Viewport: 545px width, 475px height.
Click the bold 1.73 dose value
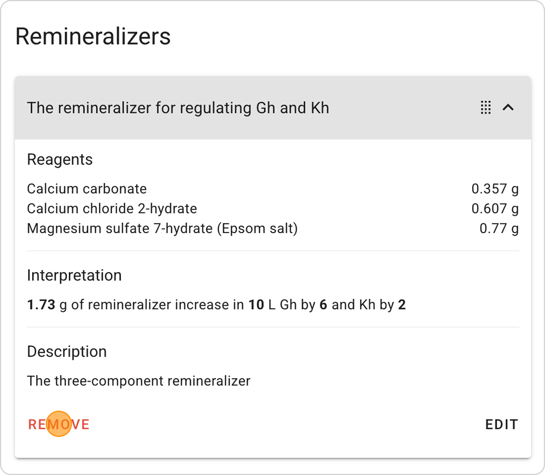(41, 305)
